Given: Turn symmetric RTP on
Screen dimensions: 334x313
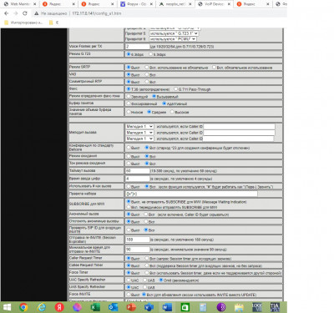Looking at the screenshot, I should point(147,82).
